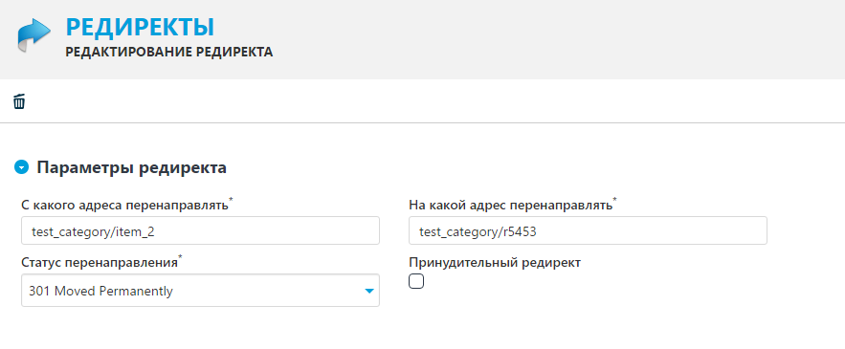Focus the target address field test_category/r5453
Image resolution: width=845 pixels, height=349 pixels.
tap(588, 230)
